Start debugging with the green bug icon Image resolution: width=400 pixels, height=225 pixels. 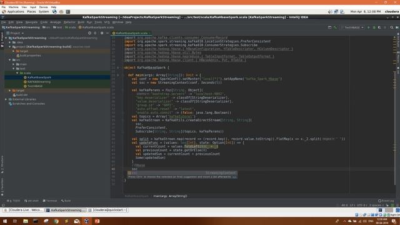click(374, 27)
